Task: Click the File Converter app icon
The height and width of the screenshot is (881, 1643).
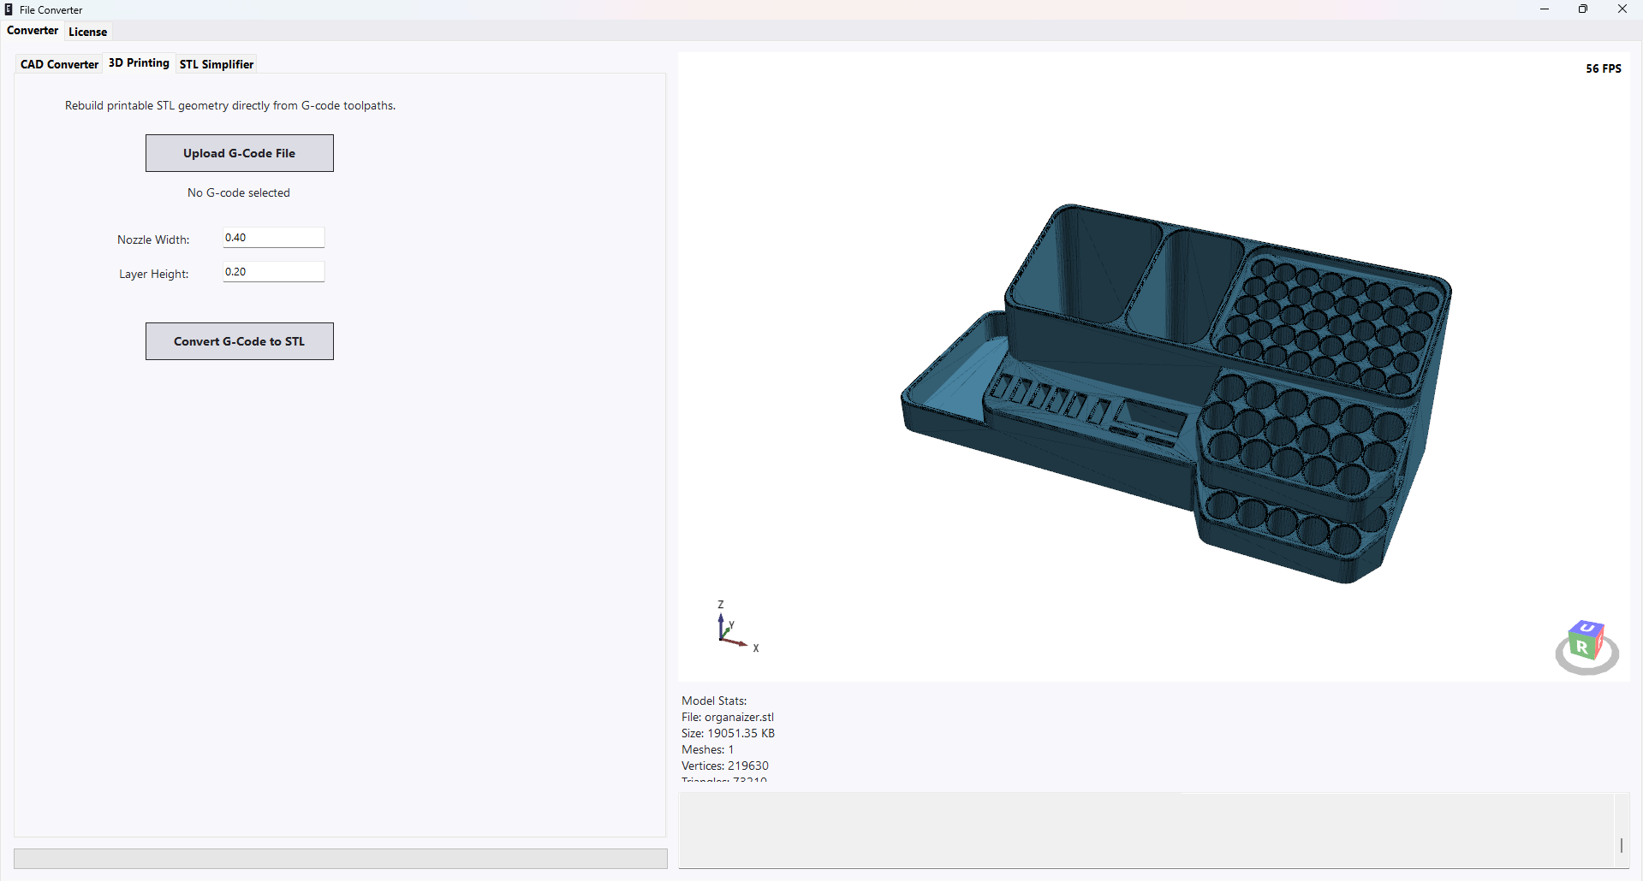Action: 9,9
